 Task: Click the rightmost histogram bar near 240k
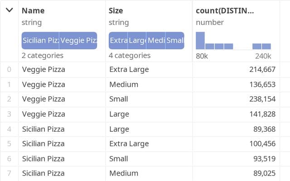coord(266,46)
